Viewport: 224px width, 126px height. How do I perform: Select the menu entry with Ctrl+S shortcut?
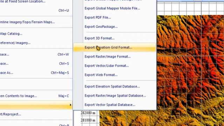click(36, 64)
